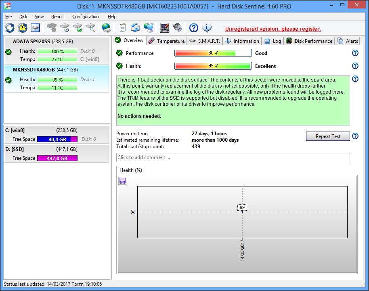Click into the 'Click to add comment' field
Viewport: 369px width, 291px height.
pyautogui.click(x=233, y=157)
